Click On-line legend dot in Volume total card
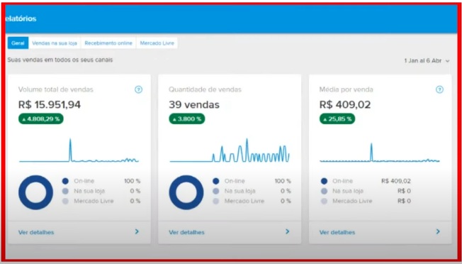Image resolution: width=462 pixels, height=264 pixels. point(65,181)
